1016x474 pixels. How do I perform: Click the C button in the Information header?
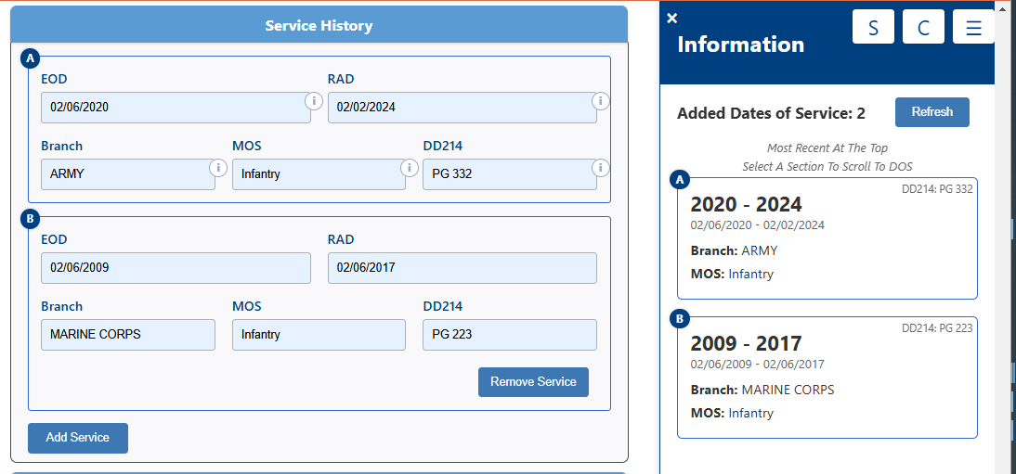coord(923,27)
